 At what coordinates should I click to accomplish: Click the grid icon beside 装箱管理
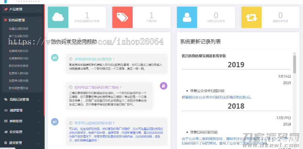click(x=6, y=121)
